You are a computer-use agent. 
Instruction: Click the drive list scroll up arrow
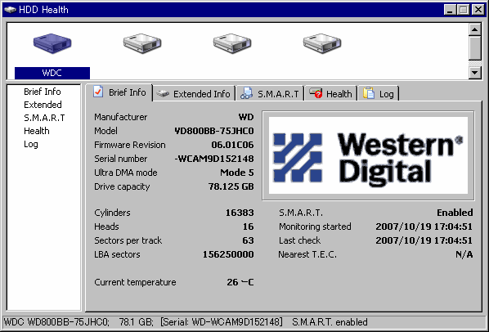point(474,29)
